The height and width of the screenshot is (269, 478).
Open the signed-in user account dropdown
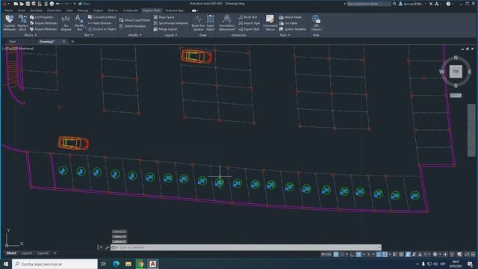[x=412, y=4]
